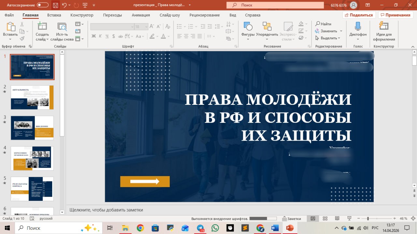Click Find (Найти) magnifier
Screen dimensions: 417x234
[323, 24]
